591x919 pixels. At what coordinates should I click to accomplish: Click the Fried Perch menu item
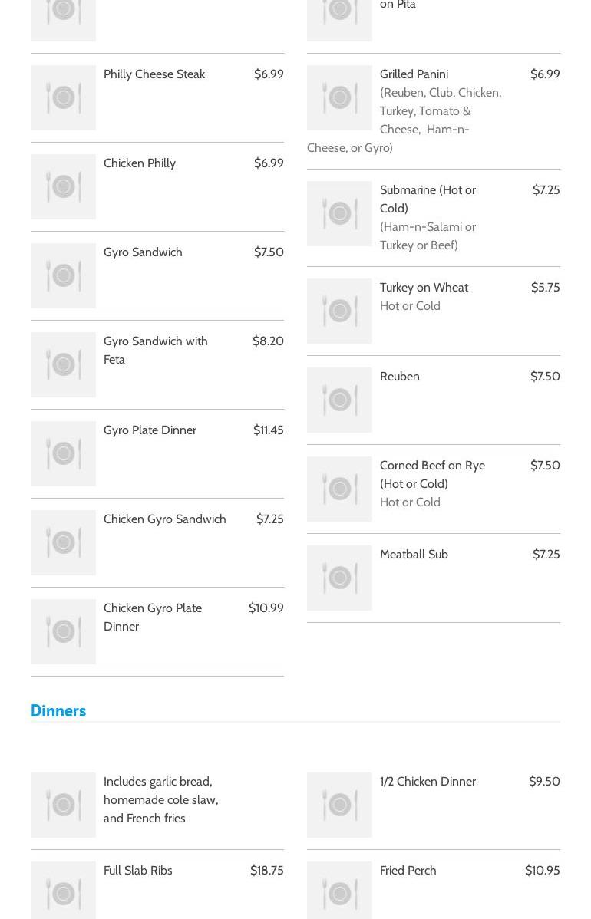click(408, 870)
